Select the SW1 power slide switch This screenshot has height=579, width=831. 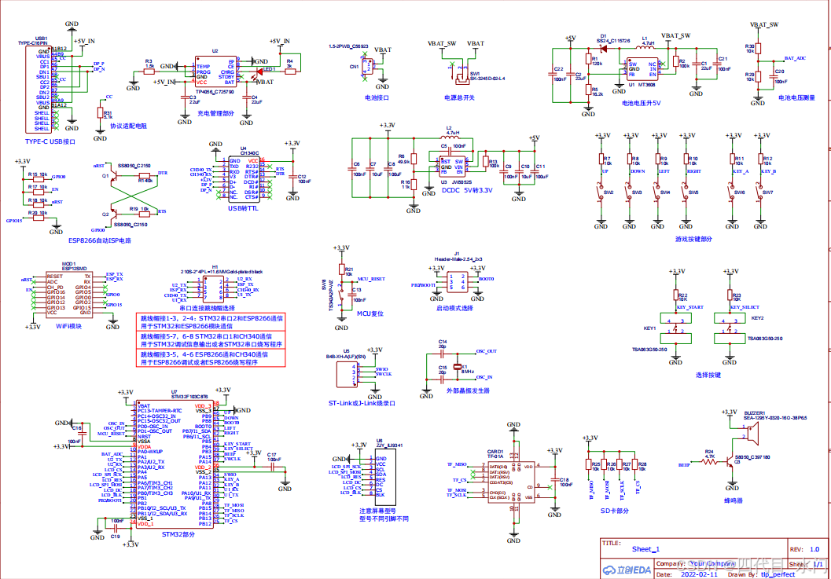(461, 77)
